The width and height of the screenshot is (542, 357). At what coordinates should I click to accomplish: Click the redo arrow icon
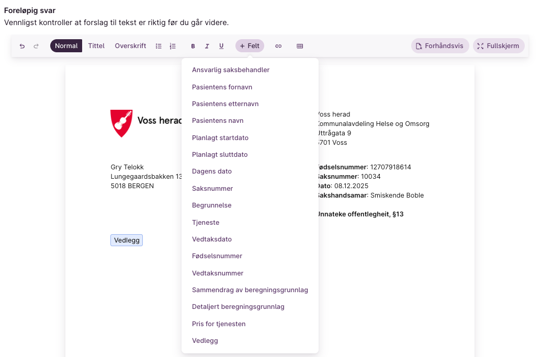36,46
